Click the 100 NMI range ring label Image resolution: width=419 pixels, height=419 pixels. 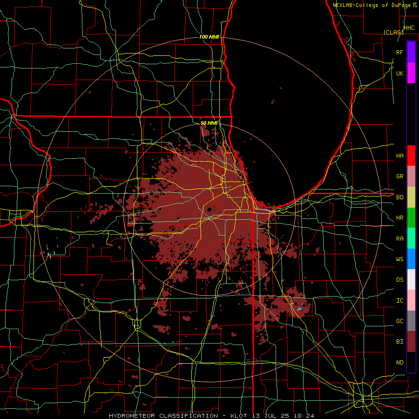point(209,37)
